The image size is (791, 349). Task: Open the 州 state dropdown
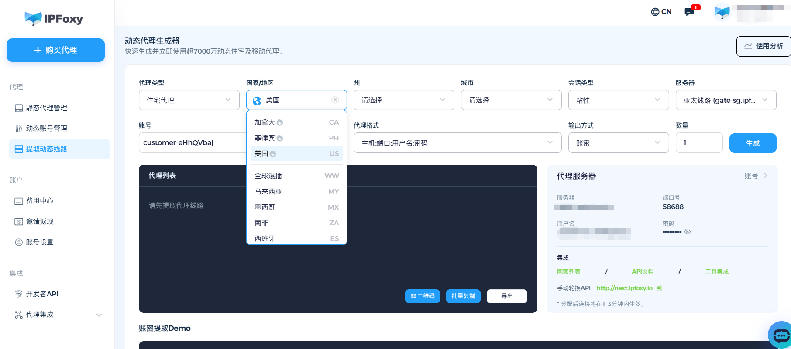[x=404, y=100]
